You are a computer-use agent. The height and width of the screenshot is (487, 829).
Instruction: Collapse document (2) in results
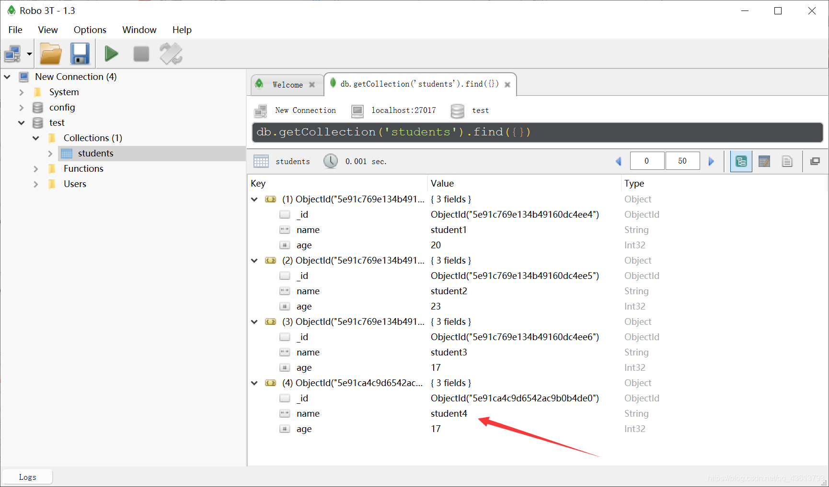coord(254,261)
